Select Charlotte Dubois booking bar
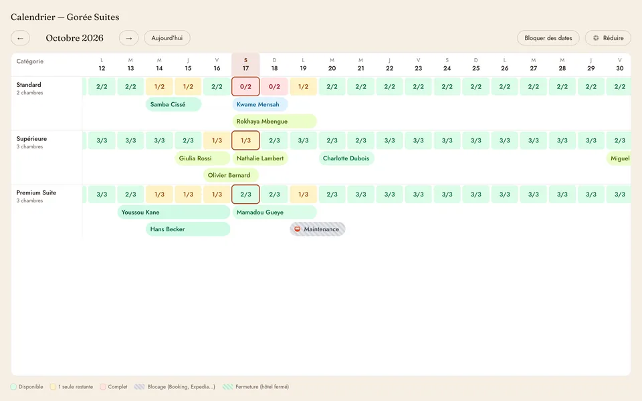The height and width of the screenshot is (401, 642). [x=346, y=158]
